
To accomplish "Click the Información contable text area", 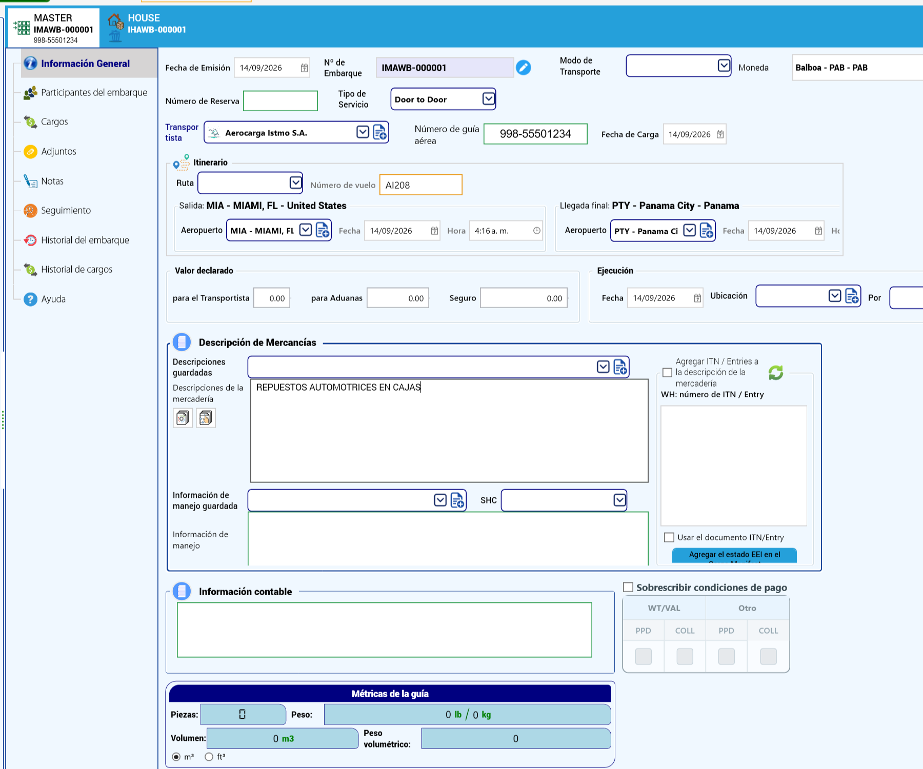I will pyautogui.click(x=385, y=630).
